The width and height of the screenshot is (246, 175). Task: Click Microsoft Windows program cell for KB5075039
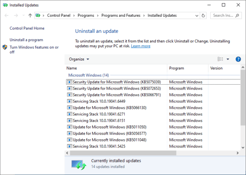point(186,82)
